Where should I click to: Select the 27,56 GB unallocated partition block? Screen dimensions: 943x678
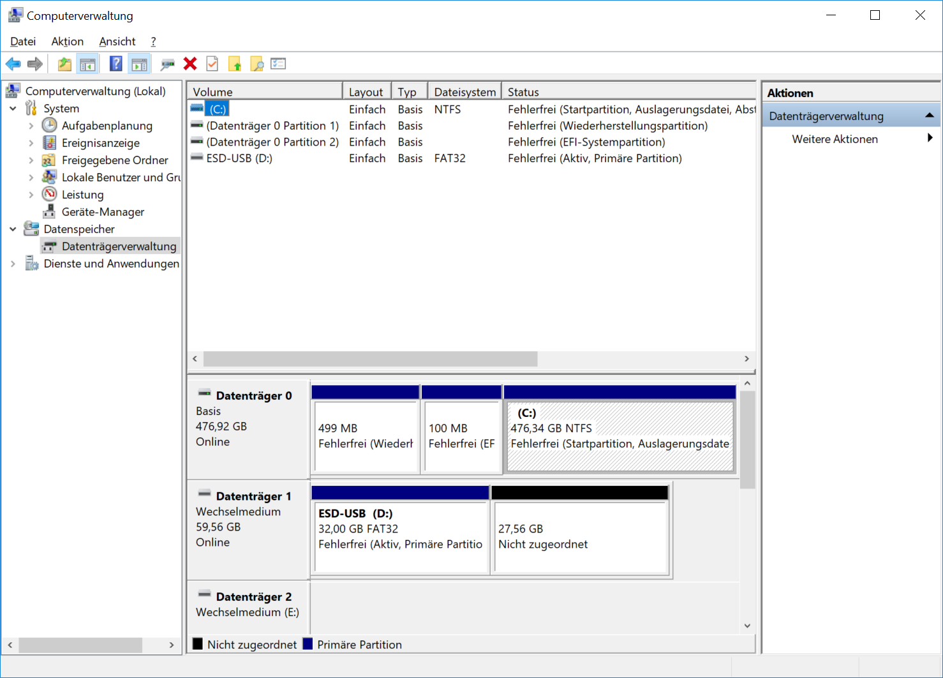point(579,537)
